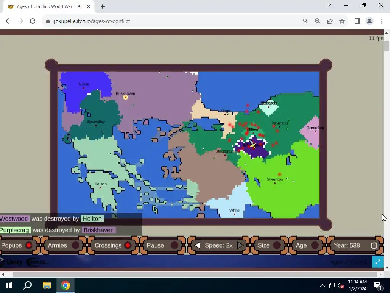This screenshot has height=293, width=390.
Task: Click the Greenfam nation label
Action: coord(315,128)
